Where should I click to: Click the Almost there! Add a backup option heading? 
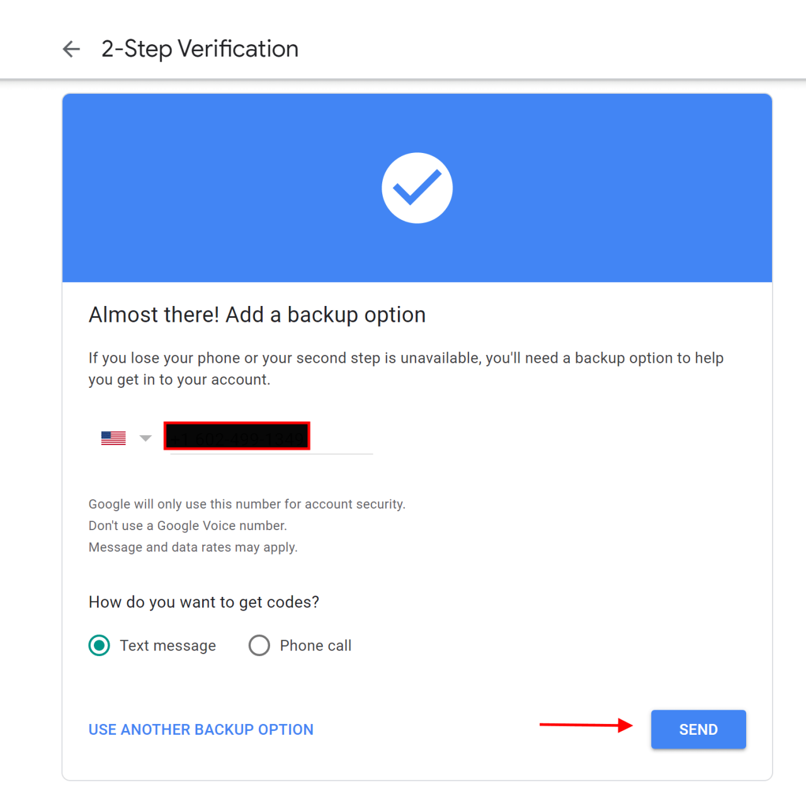coord(257,315)
